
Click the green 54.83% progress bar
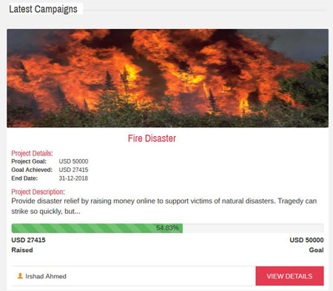(97, 228)
